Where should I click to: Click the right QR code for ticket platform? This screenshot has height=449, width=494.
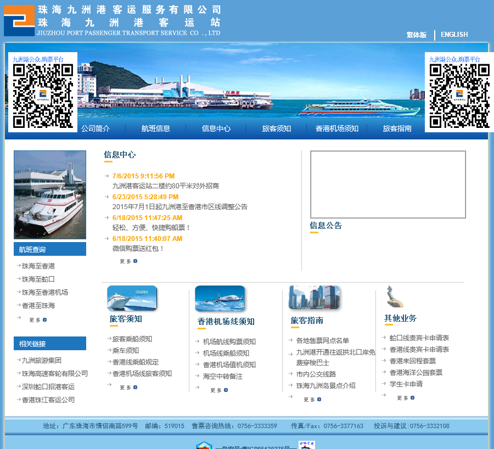coord(459,96)
